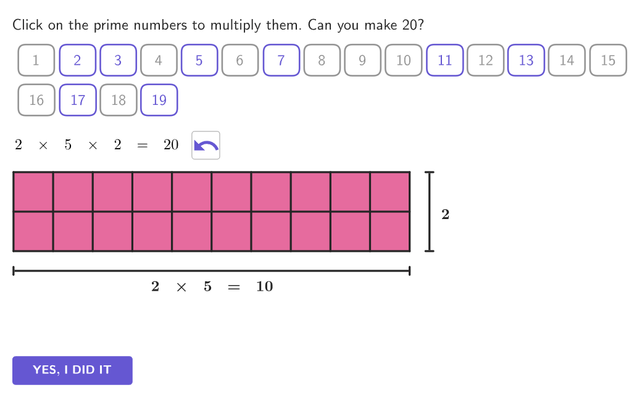Click the grey number 12 tile

(x=485, y=60)
